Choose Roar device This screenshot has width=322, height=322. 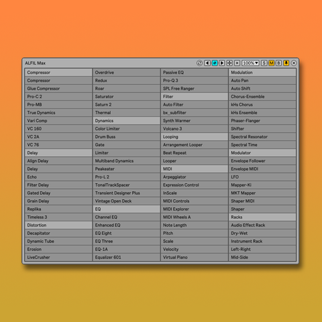point(127,89)
